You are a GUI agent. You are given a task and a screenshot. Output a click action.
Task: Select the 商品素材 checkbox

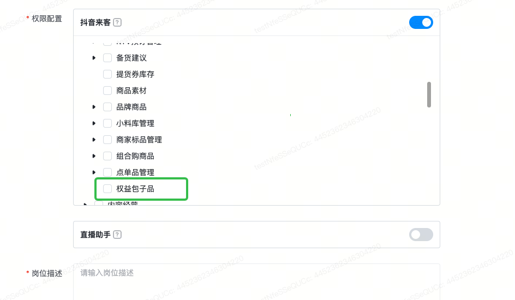[107, 91]
